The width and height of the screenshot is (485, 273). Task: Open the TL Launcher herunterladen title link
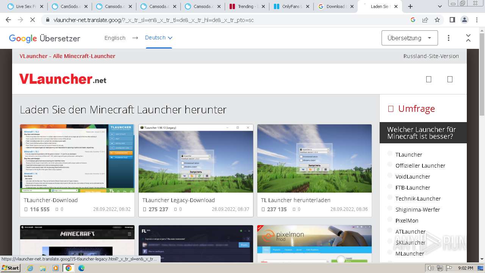[296, 200]
